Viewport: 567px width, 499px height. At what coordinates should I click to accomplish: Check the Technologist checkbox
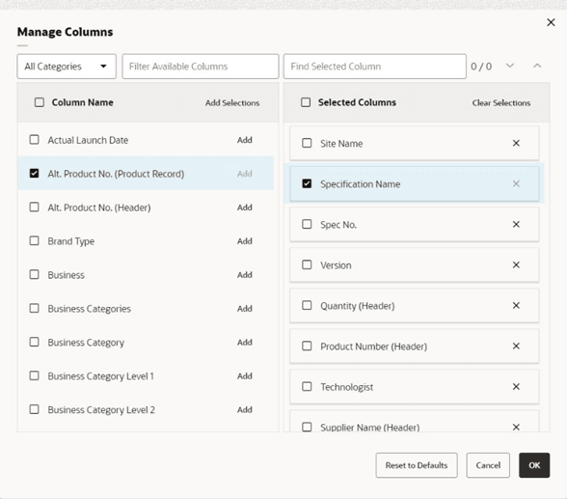[307, 386]
